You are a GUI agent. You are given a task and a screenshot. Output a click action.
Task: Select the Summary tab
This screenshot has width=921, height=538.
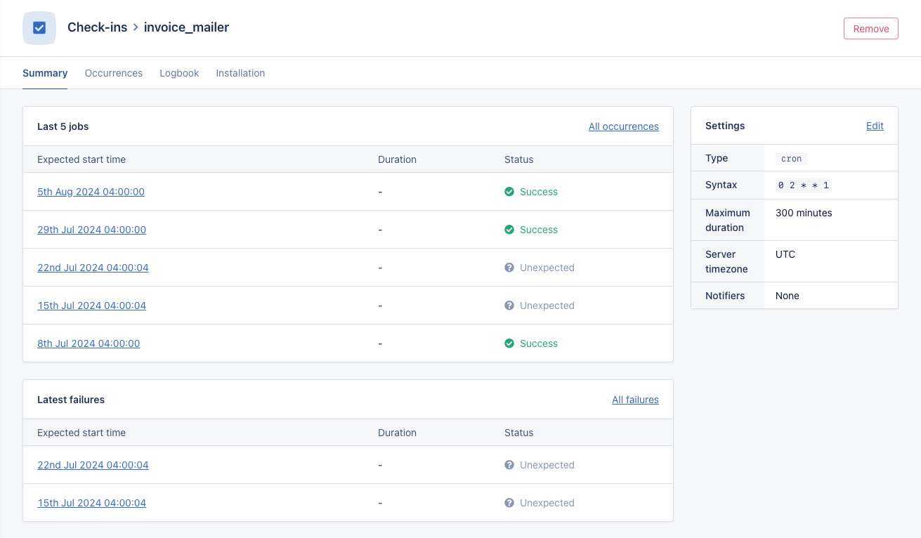coord(45,73)
